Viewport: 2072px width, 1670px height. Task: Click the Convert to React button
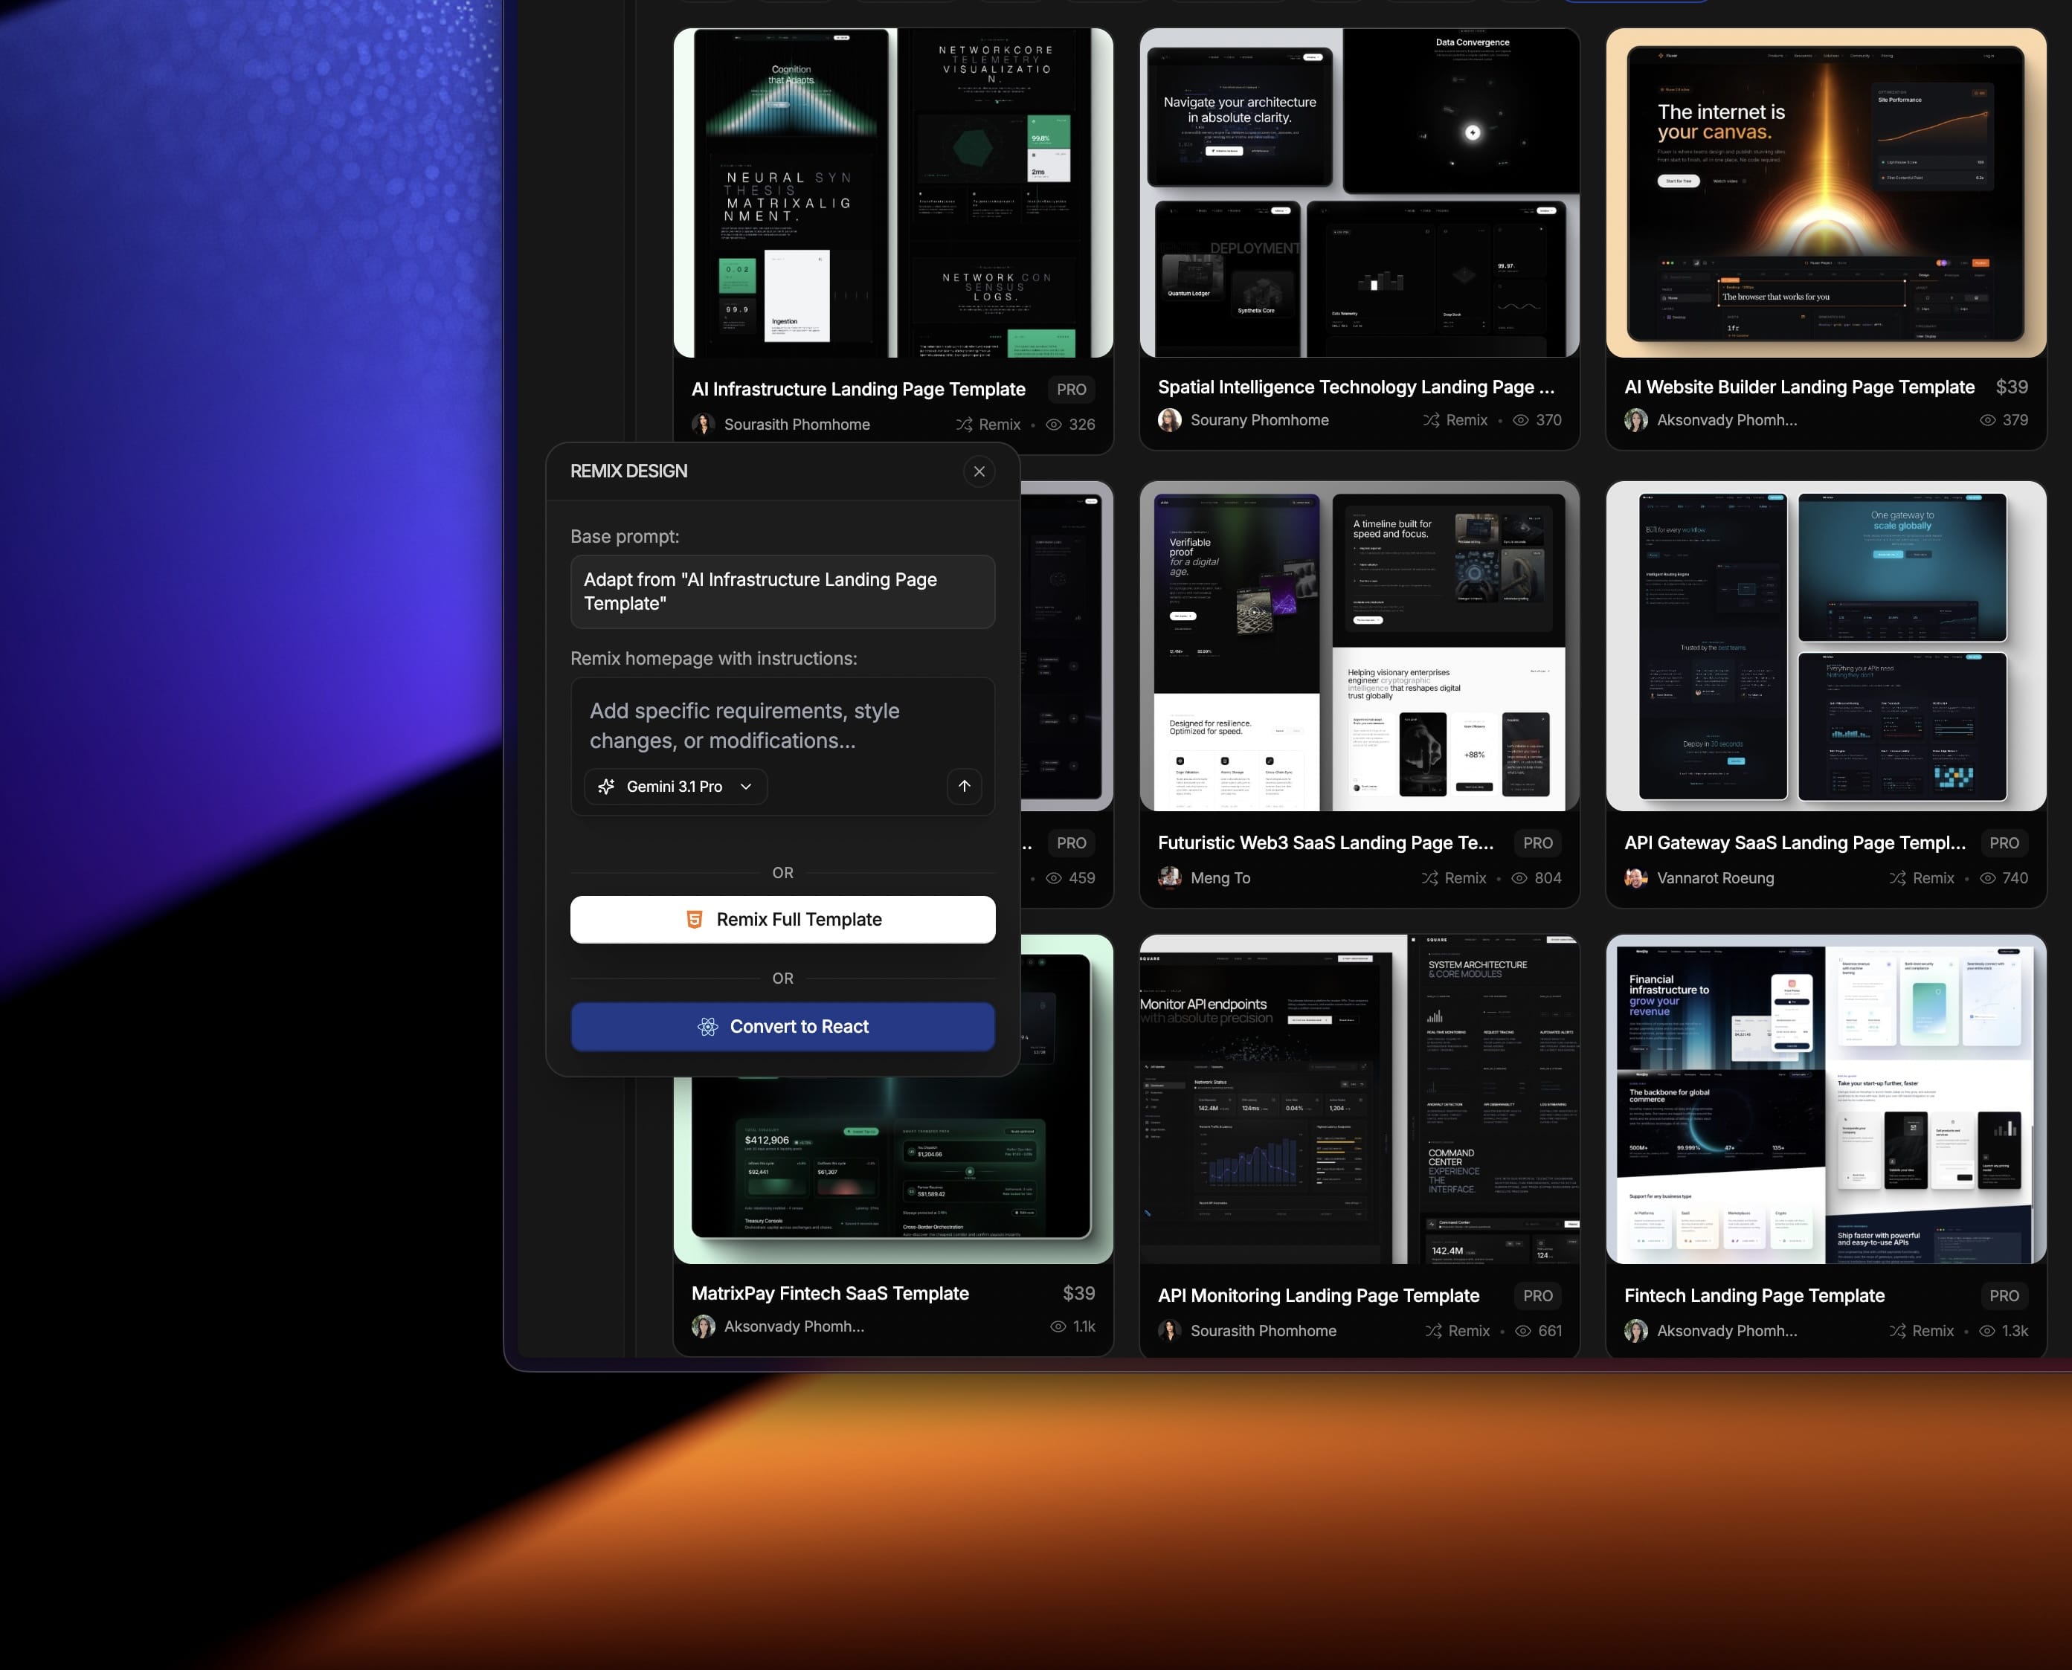pyautogui.click(x=782, y=1026)
